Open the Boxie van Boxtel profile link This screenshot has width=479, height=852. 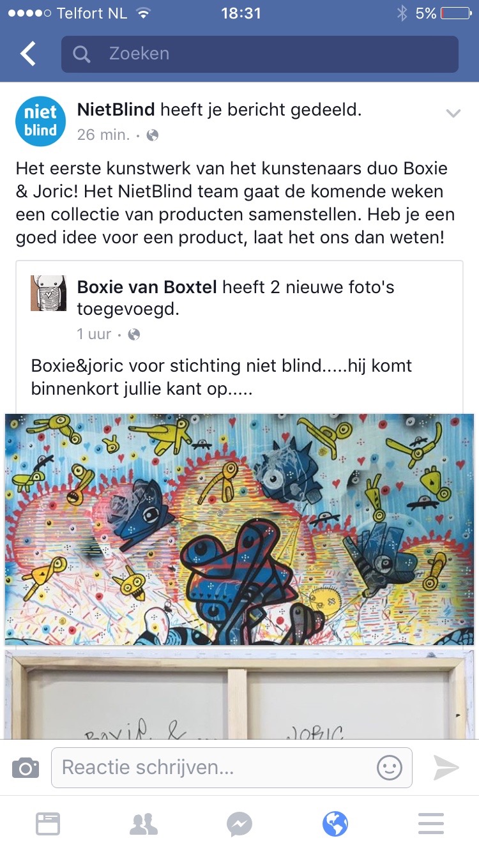point(148,287)
